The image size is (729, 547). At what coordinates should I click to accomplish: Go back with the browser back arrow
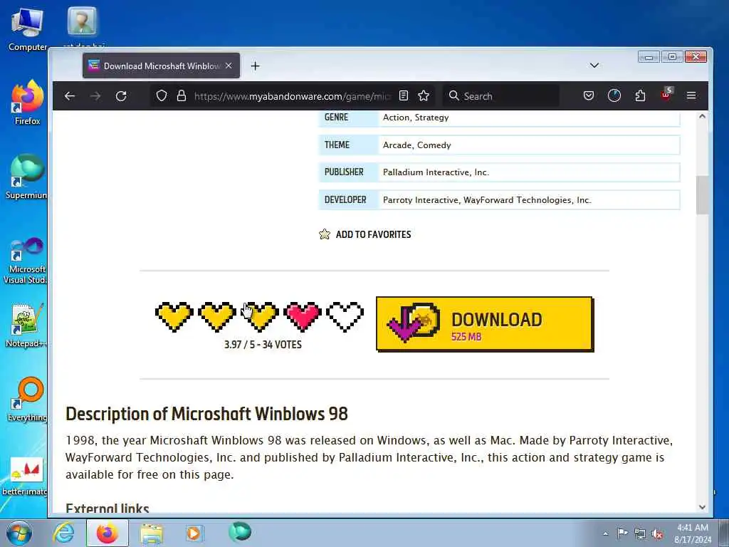pos(70,96)
